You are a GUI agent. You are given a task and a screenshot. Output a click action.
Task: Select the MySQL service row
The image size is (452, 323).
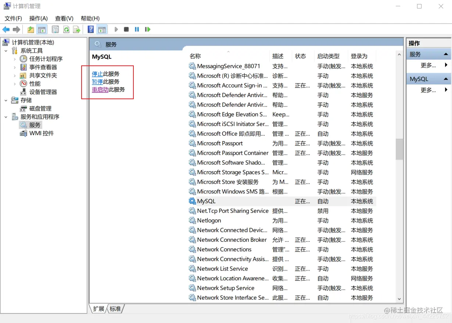pos(282,201)
